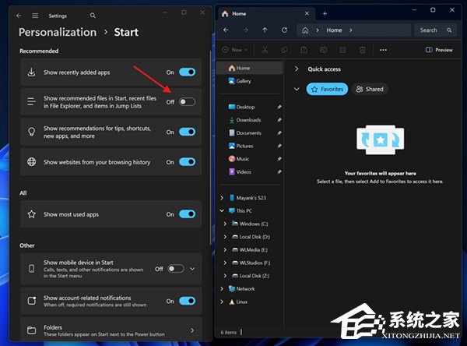Click the forward arrow in File Explorer
This screenshot has width=467, height=346.
(x=245, y=30)
